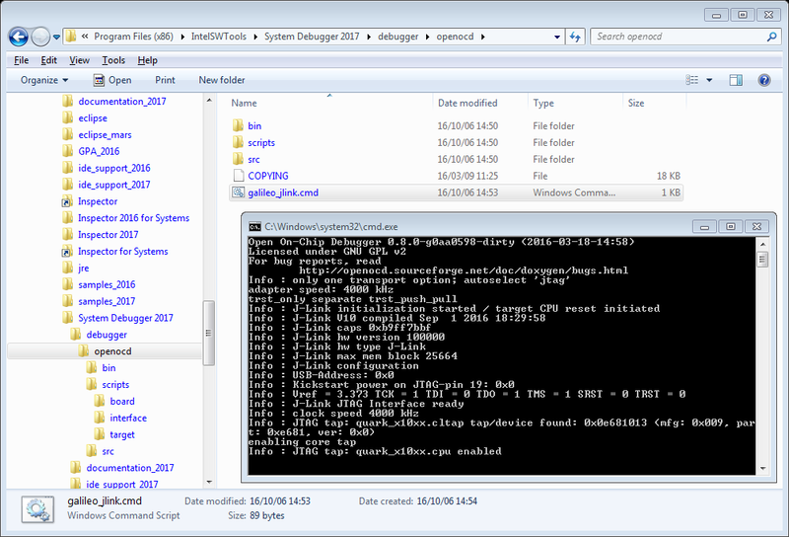Select samples_2016 folder in tree
The height and width of the screenshot is (537, 789).
point(107,284)
